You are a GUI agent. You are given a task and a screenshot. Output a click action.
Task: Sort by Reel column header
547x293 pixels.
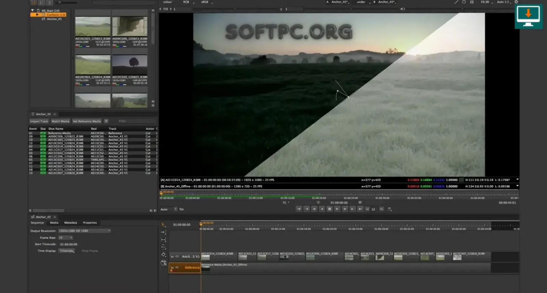[94, 129]
